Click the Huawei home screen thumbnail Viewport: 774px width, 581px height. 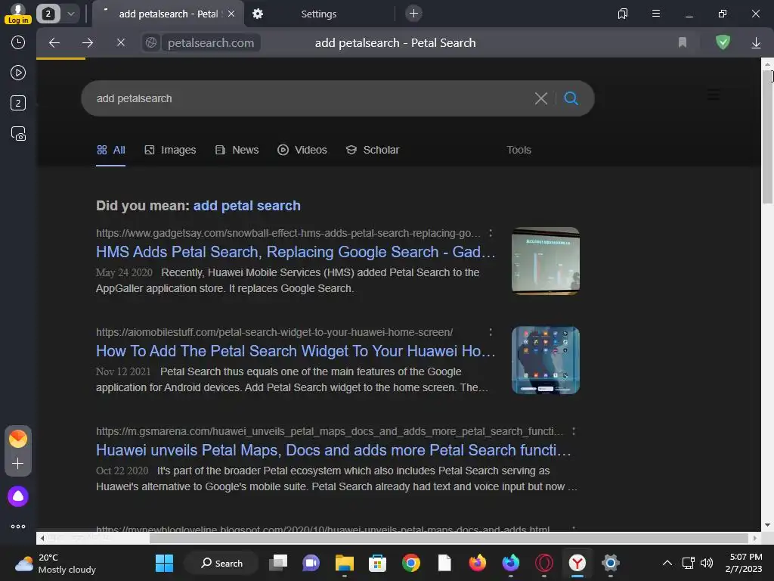click(546, 360)
